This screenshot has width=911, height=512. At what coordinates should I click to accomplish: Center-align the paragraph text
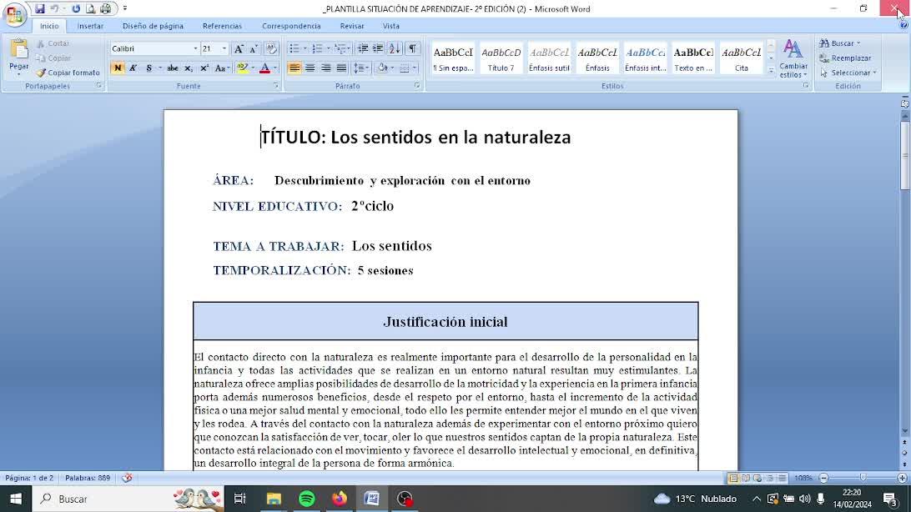(x=310, y=68)
